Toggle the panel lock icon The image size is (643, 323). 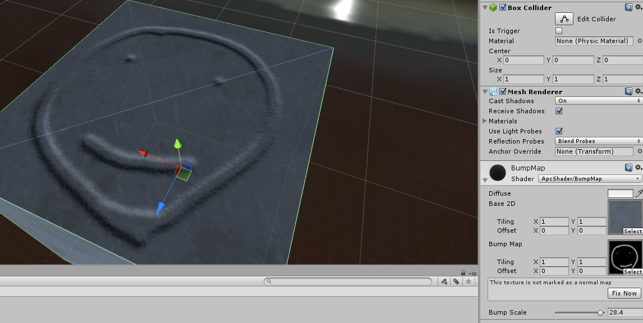coord(463,273)
